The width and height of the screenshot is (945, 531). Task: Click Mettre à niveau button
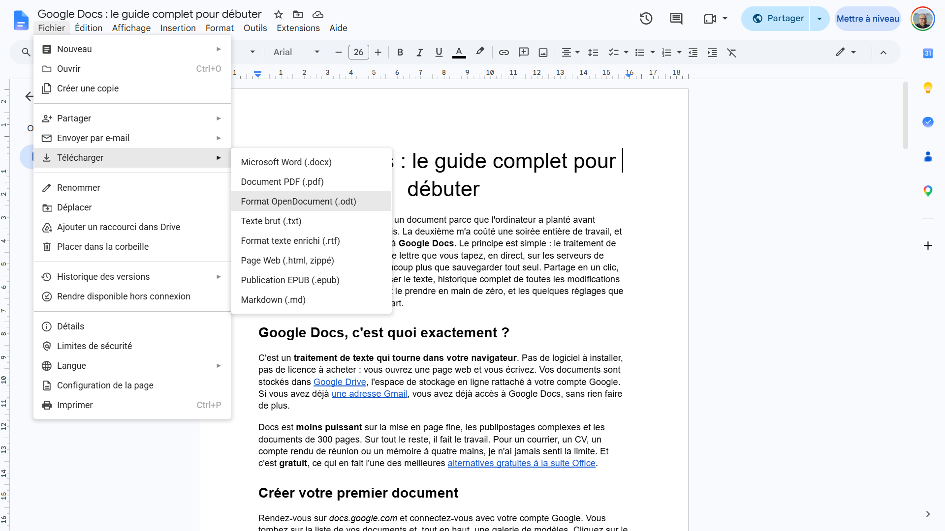(x=868, y=19)
